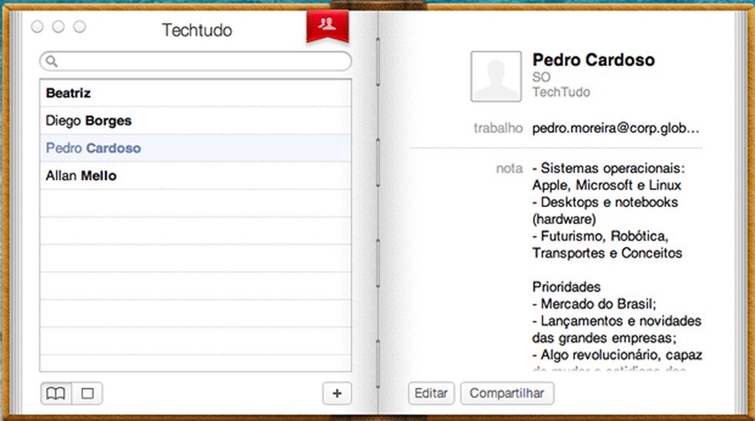
Task: Click the red groups bookmark ribbon
Action: 328,25
